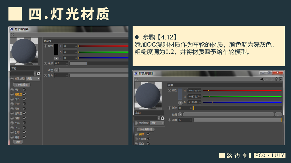Click the picker cursor icon in the roughness editor
This screenshot has height=163, width=291.
(x=38, y=73)
